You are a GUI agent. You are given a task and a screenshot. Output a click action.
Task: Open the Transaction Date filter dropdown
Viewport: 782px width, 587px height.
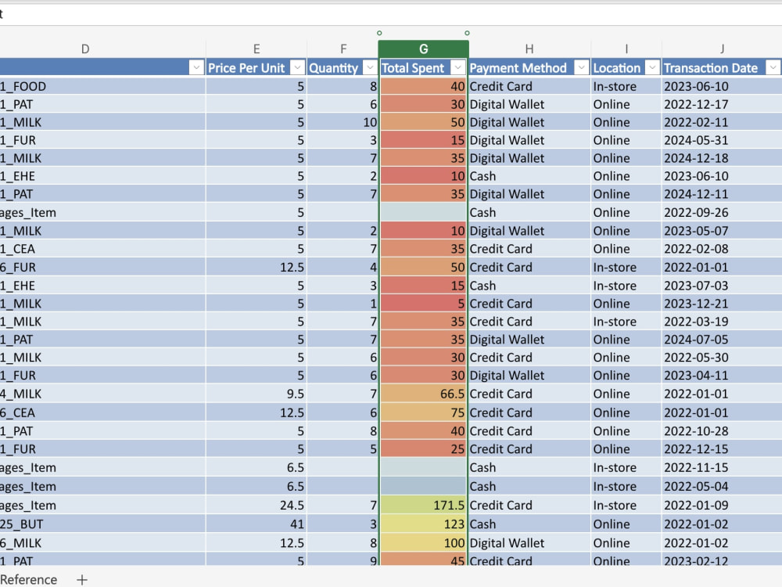coord(773,67)
